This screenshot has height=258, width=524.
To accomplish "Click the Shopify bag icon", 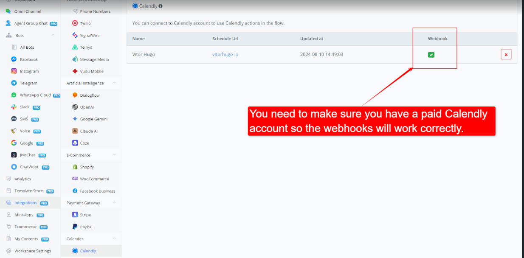I will click(75, 167).
